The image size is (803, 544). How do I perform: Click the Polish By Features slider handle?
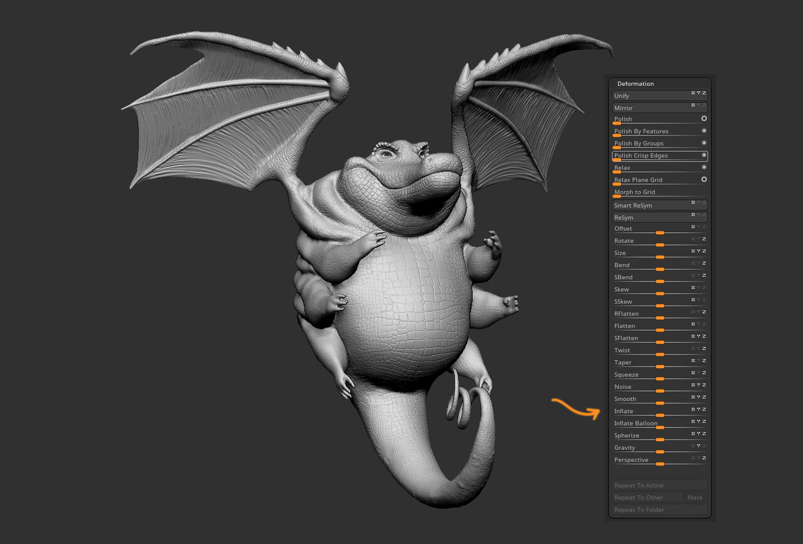coord(617,135)
